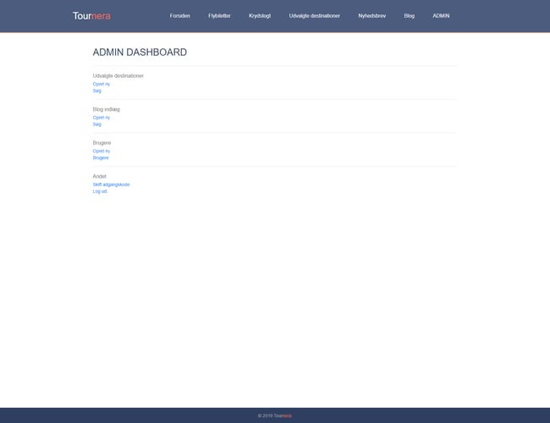Navigate to Blog in the header
Screen dimensions: 550x423
[409, 15]
